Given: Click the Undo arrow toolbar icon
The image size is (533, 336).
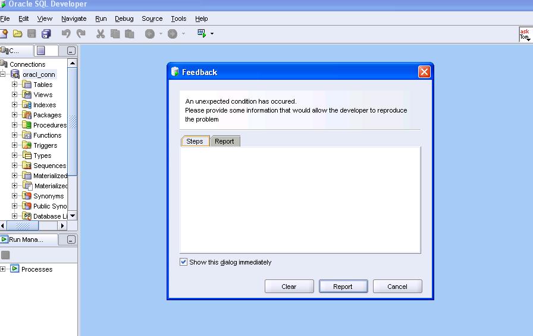Looking at the screenshot, I should 66,34.
